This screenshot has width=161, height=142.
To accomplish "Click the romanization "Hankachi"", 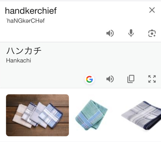I will coord(18,61).
